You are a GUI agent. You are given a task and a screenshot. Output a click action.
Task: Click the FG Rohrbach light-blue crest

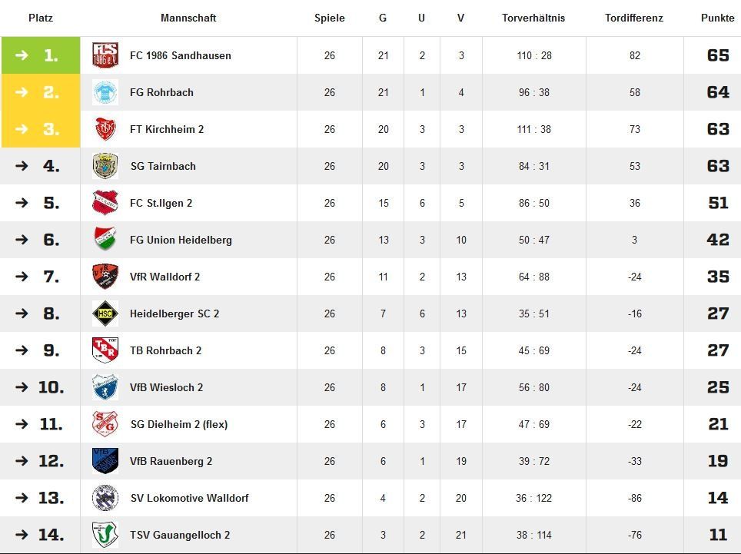click(x=105, y=92)
